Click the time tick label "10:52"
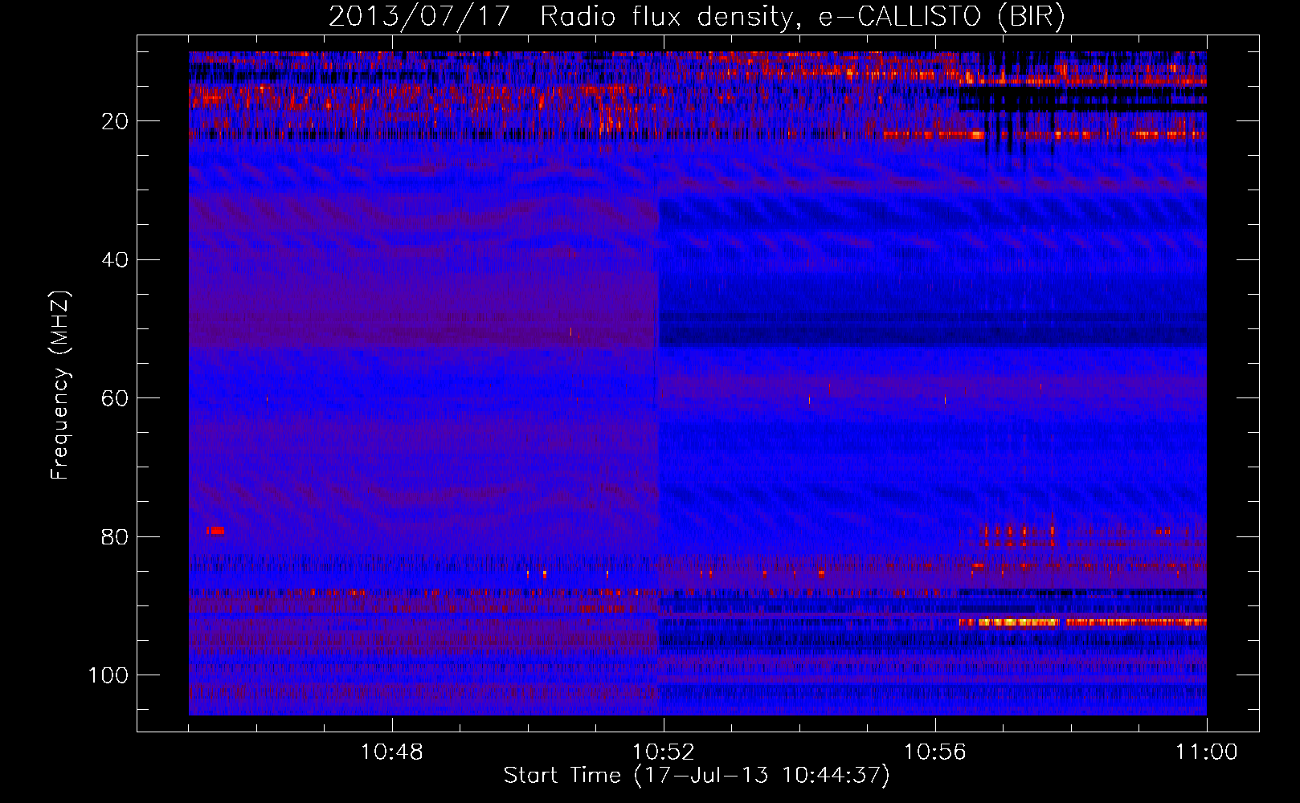1300x803 pixels. coord(664,752)
